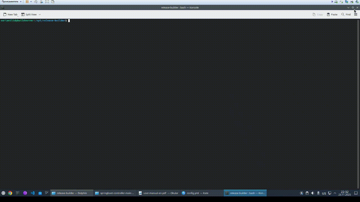The width and height of the screenshot is (360, 202).
Task: Activate Split View in Konsole
Action: click(29, 14)
